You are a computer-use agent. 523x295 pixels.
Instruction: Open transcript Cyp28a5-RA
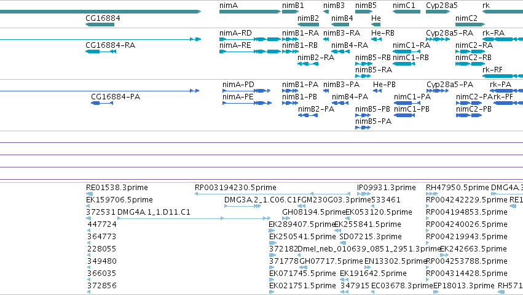[449, 33]
